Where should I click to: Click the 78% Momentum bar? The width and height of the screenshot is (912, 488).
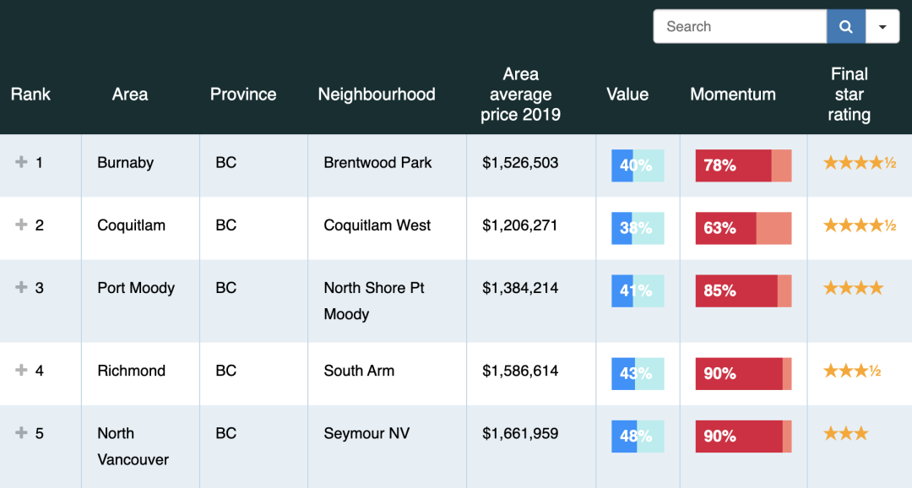(743, 165)
